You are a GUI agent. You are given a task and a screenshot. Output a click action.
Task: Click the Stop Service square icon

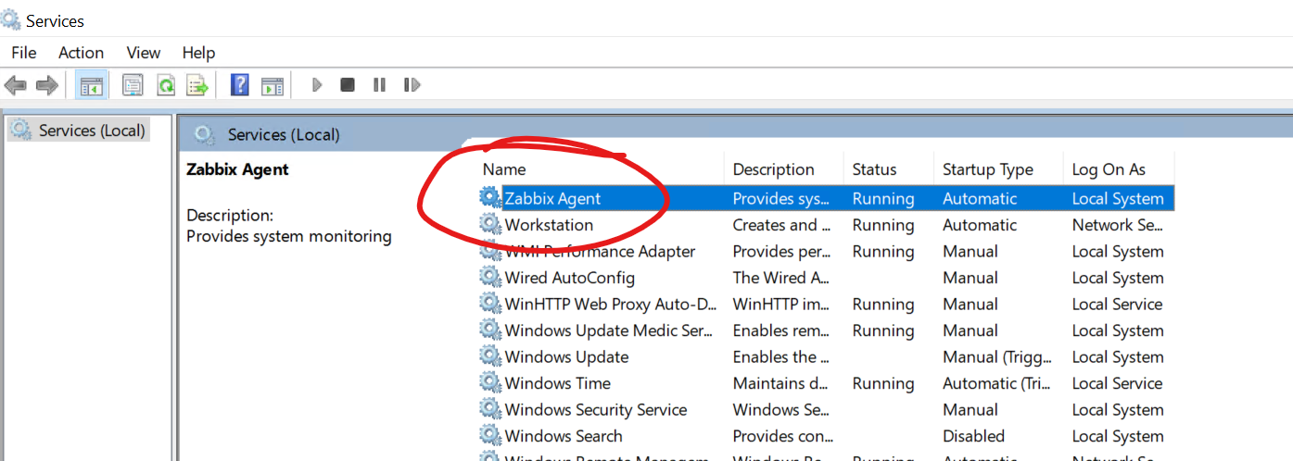point(348,85)
